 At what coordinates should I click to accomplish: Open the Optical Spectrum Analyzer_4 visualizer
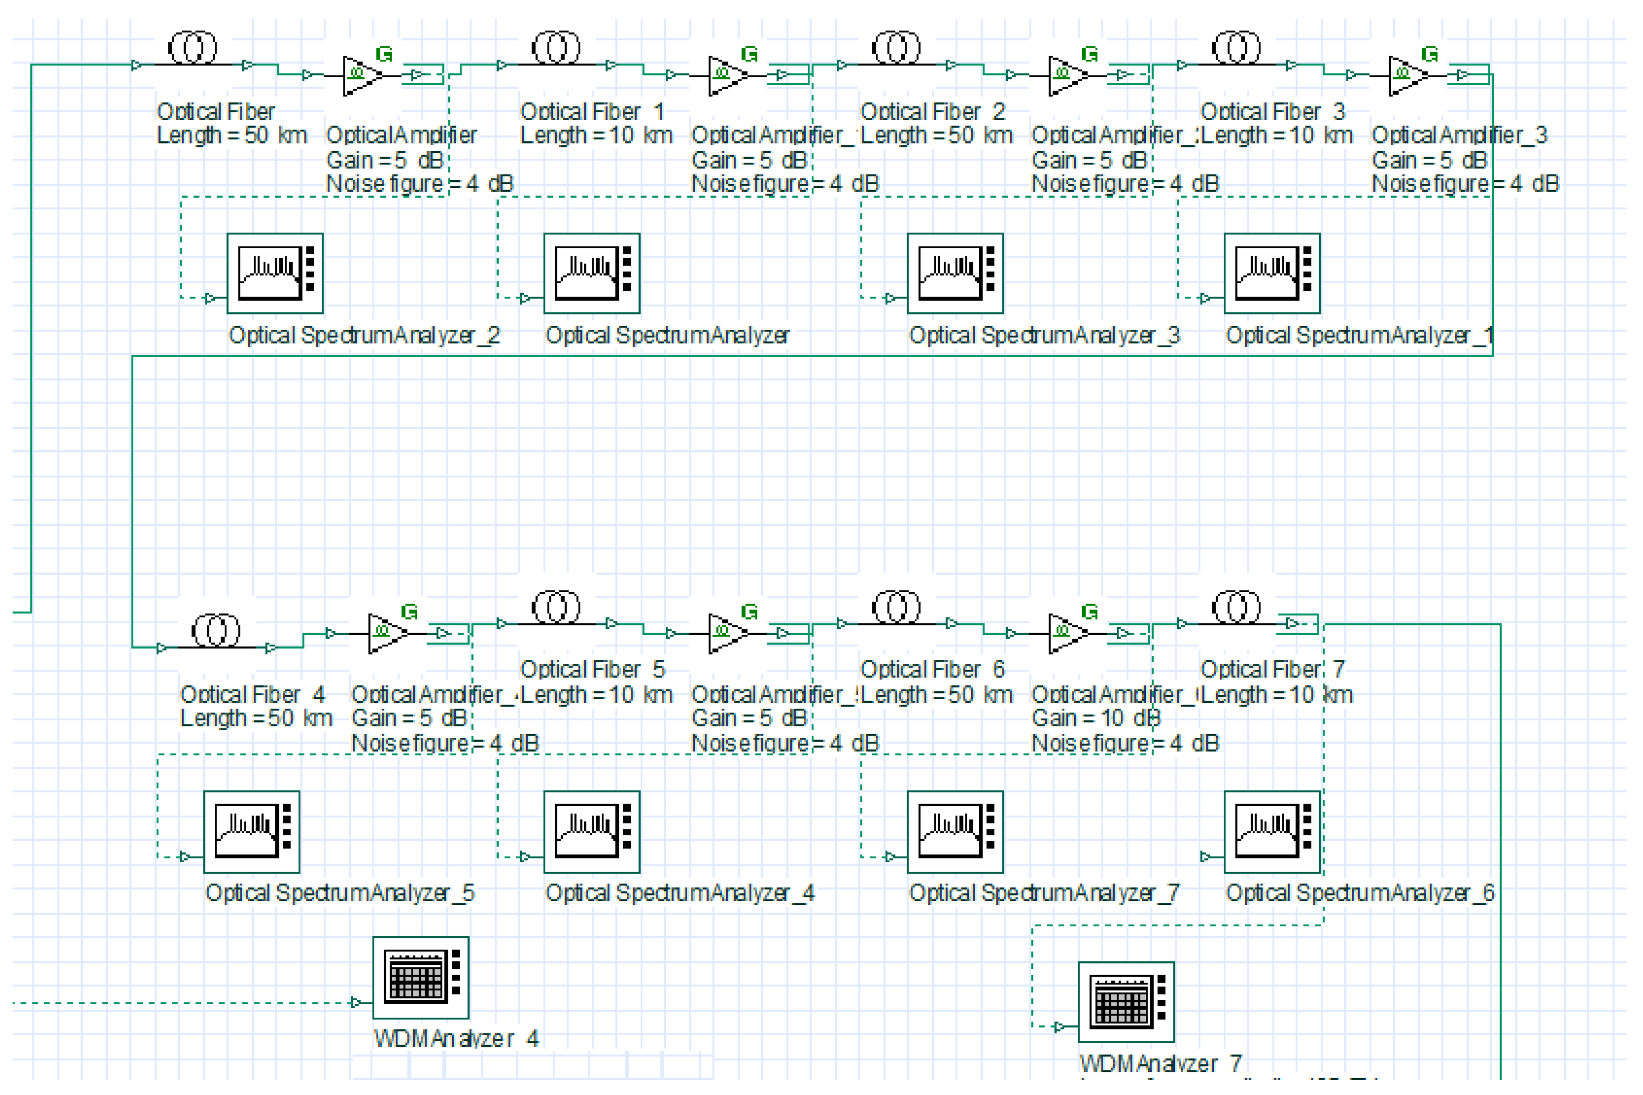[592, 831]
